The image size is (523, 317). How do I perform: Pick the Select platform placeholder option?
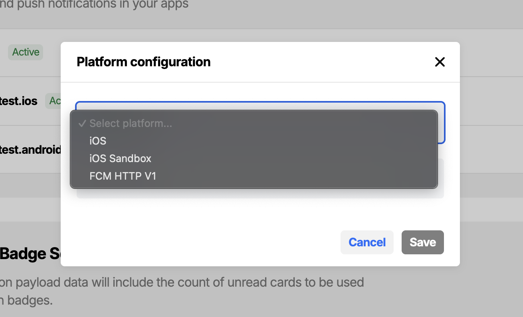point(131,123)
